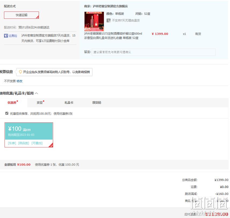Click the merchant name 泸州老窖定制酒官方旗舰店
230x218 pixels.
point(110,6)
